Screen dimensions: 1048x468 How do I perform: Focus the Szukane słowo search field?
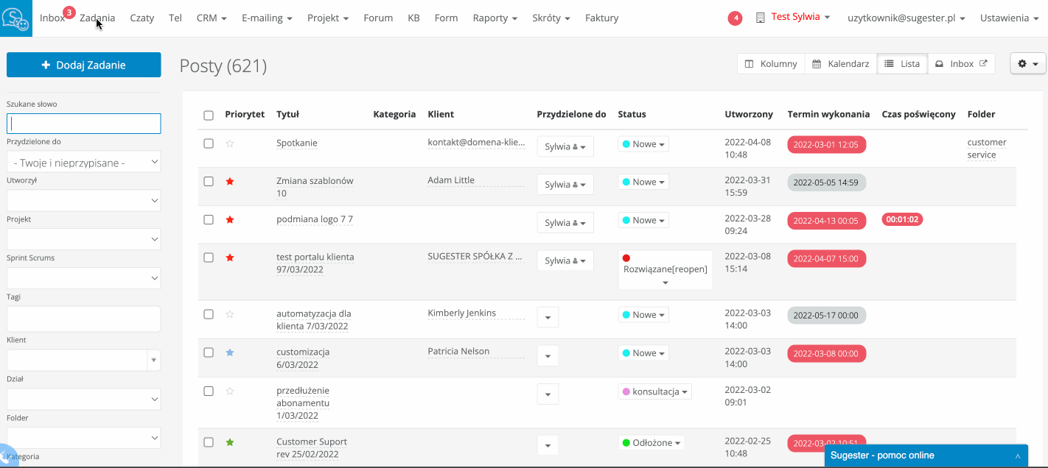tap(83, 124)
